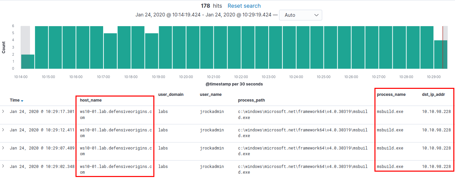Expand the 10:29:07.489 log row

click(x=3, y=148)
